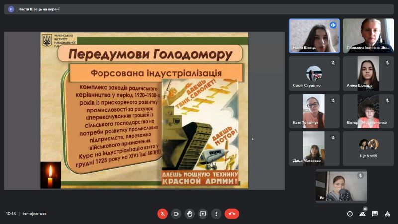This screenshot has height=224, width=398.
Task: Open the three-dot more options menu
Action: click(x=216, y=214)
